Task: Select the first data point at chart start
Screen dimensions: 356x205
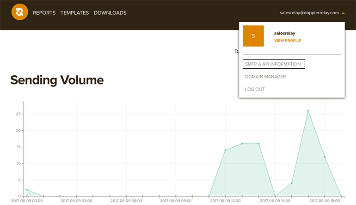Action: click(x=27, y=190)
